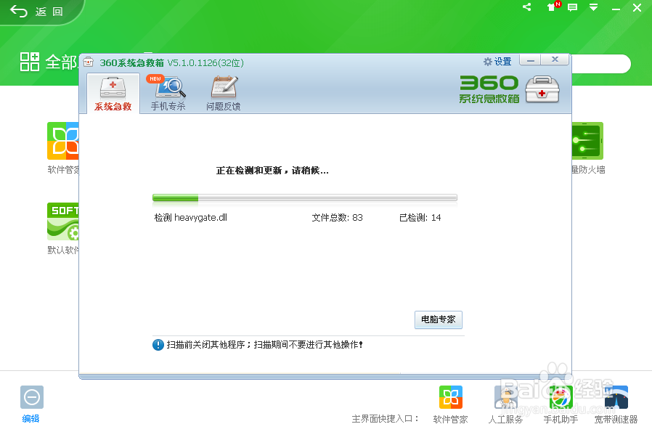Click the 电脑专家 button
Image resolution: width=652 pixels, height=432 pixels.
438,319
